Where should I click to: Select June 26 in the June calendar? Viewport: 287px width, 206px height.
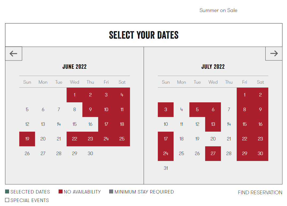click(x=27, y=154)
